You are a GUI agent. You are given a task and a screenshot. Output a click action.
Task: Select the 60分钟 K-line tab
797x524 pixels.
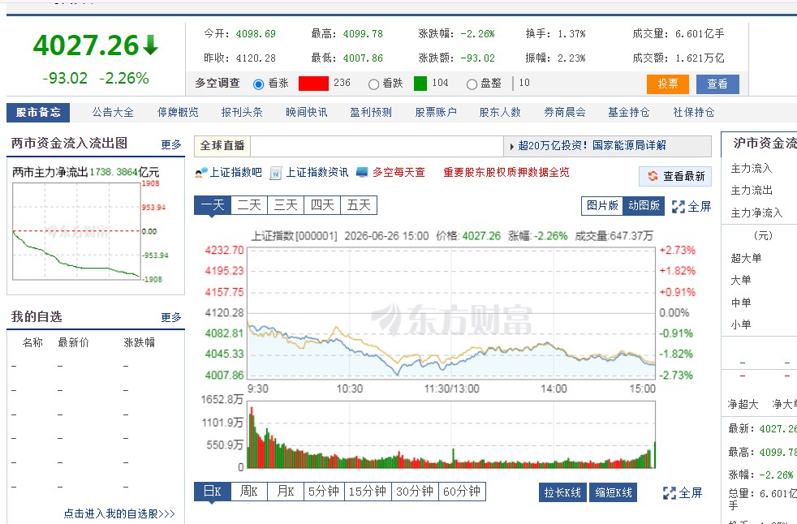point(462,492)
